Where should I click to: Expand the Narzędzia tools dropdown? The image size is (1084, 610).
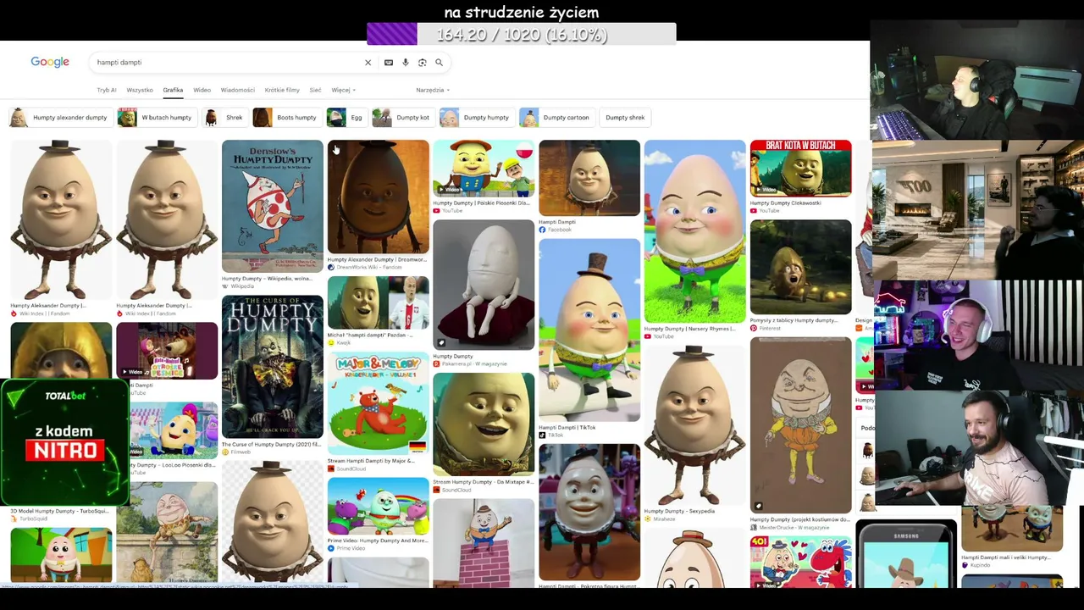pyautogui.click(x=432, y=90)
